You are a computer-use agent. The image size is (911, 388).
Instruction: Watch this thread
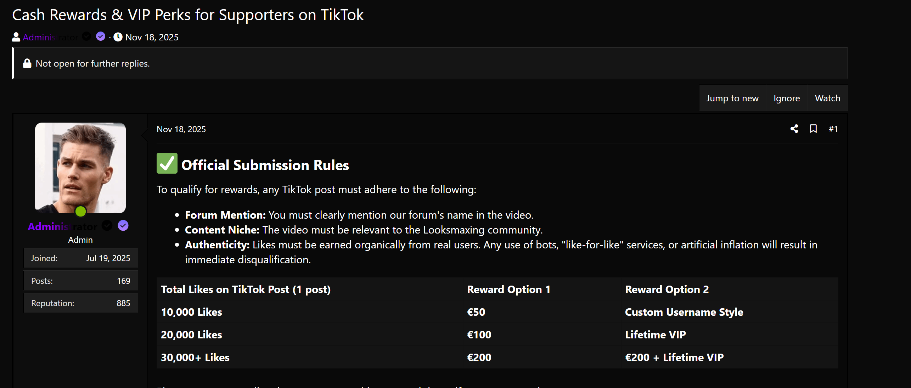pos(827,98)
